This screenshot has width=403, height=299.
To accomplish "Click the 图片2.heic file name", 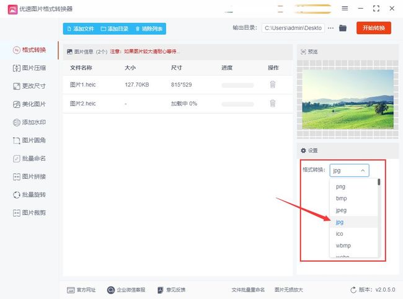I will click(x=82, y=104).
